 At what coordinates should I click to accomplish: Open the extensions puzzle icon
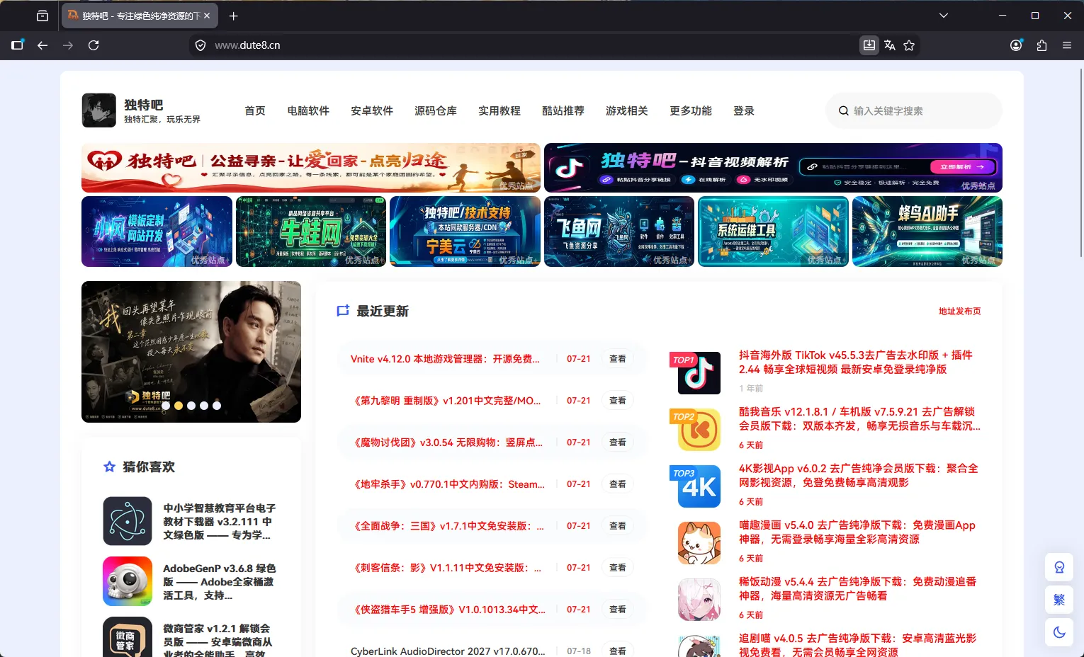click(x=1041, y=45)
